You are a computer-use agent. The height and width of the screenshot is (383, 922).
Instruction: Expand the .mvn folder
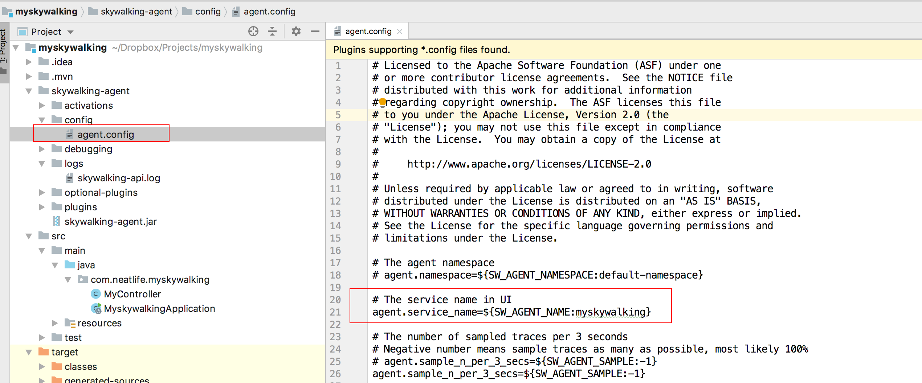pos(29,77)
